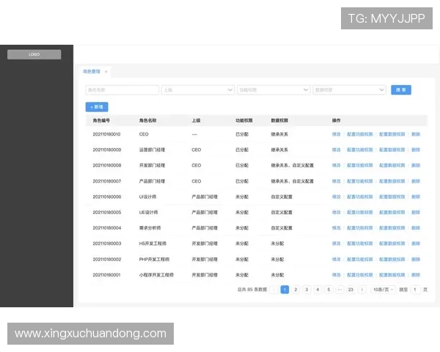The width and height of the screenshot is (440, 352).
Task: Click the 功能权限 column header
Action: [x=244, y=120]
